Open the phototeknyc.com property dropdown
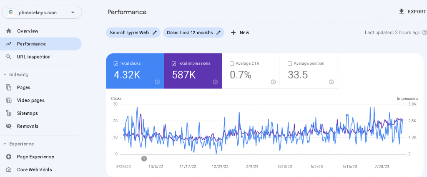 [x=42, y=12]
